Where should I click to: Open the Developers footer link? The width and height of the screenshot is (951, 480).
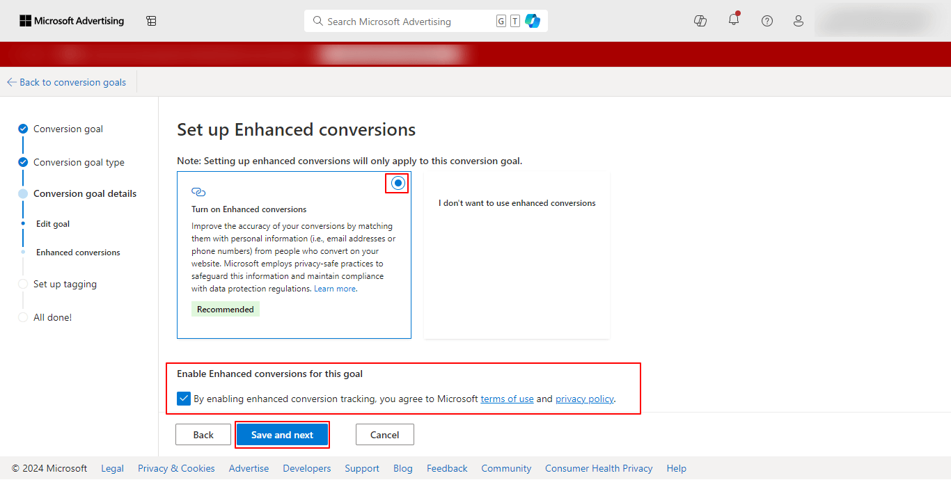click(x=307, y=468)
